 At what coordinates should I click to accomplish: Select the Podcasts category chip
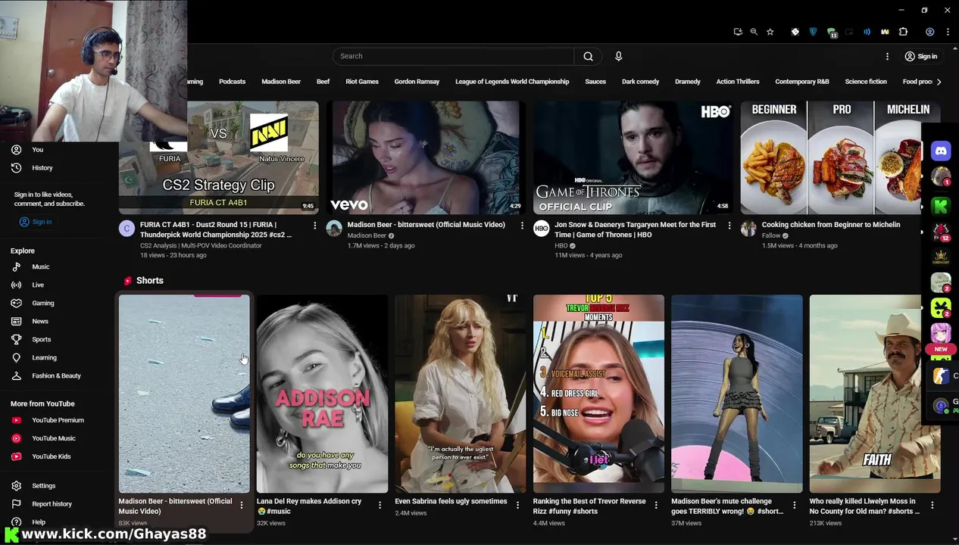(x=232, y=82)
